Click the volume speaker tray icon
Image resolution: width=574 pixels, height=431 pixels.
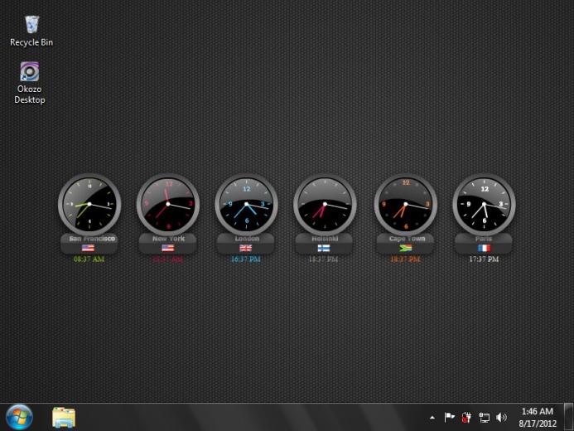501,418
